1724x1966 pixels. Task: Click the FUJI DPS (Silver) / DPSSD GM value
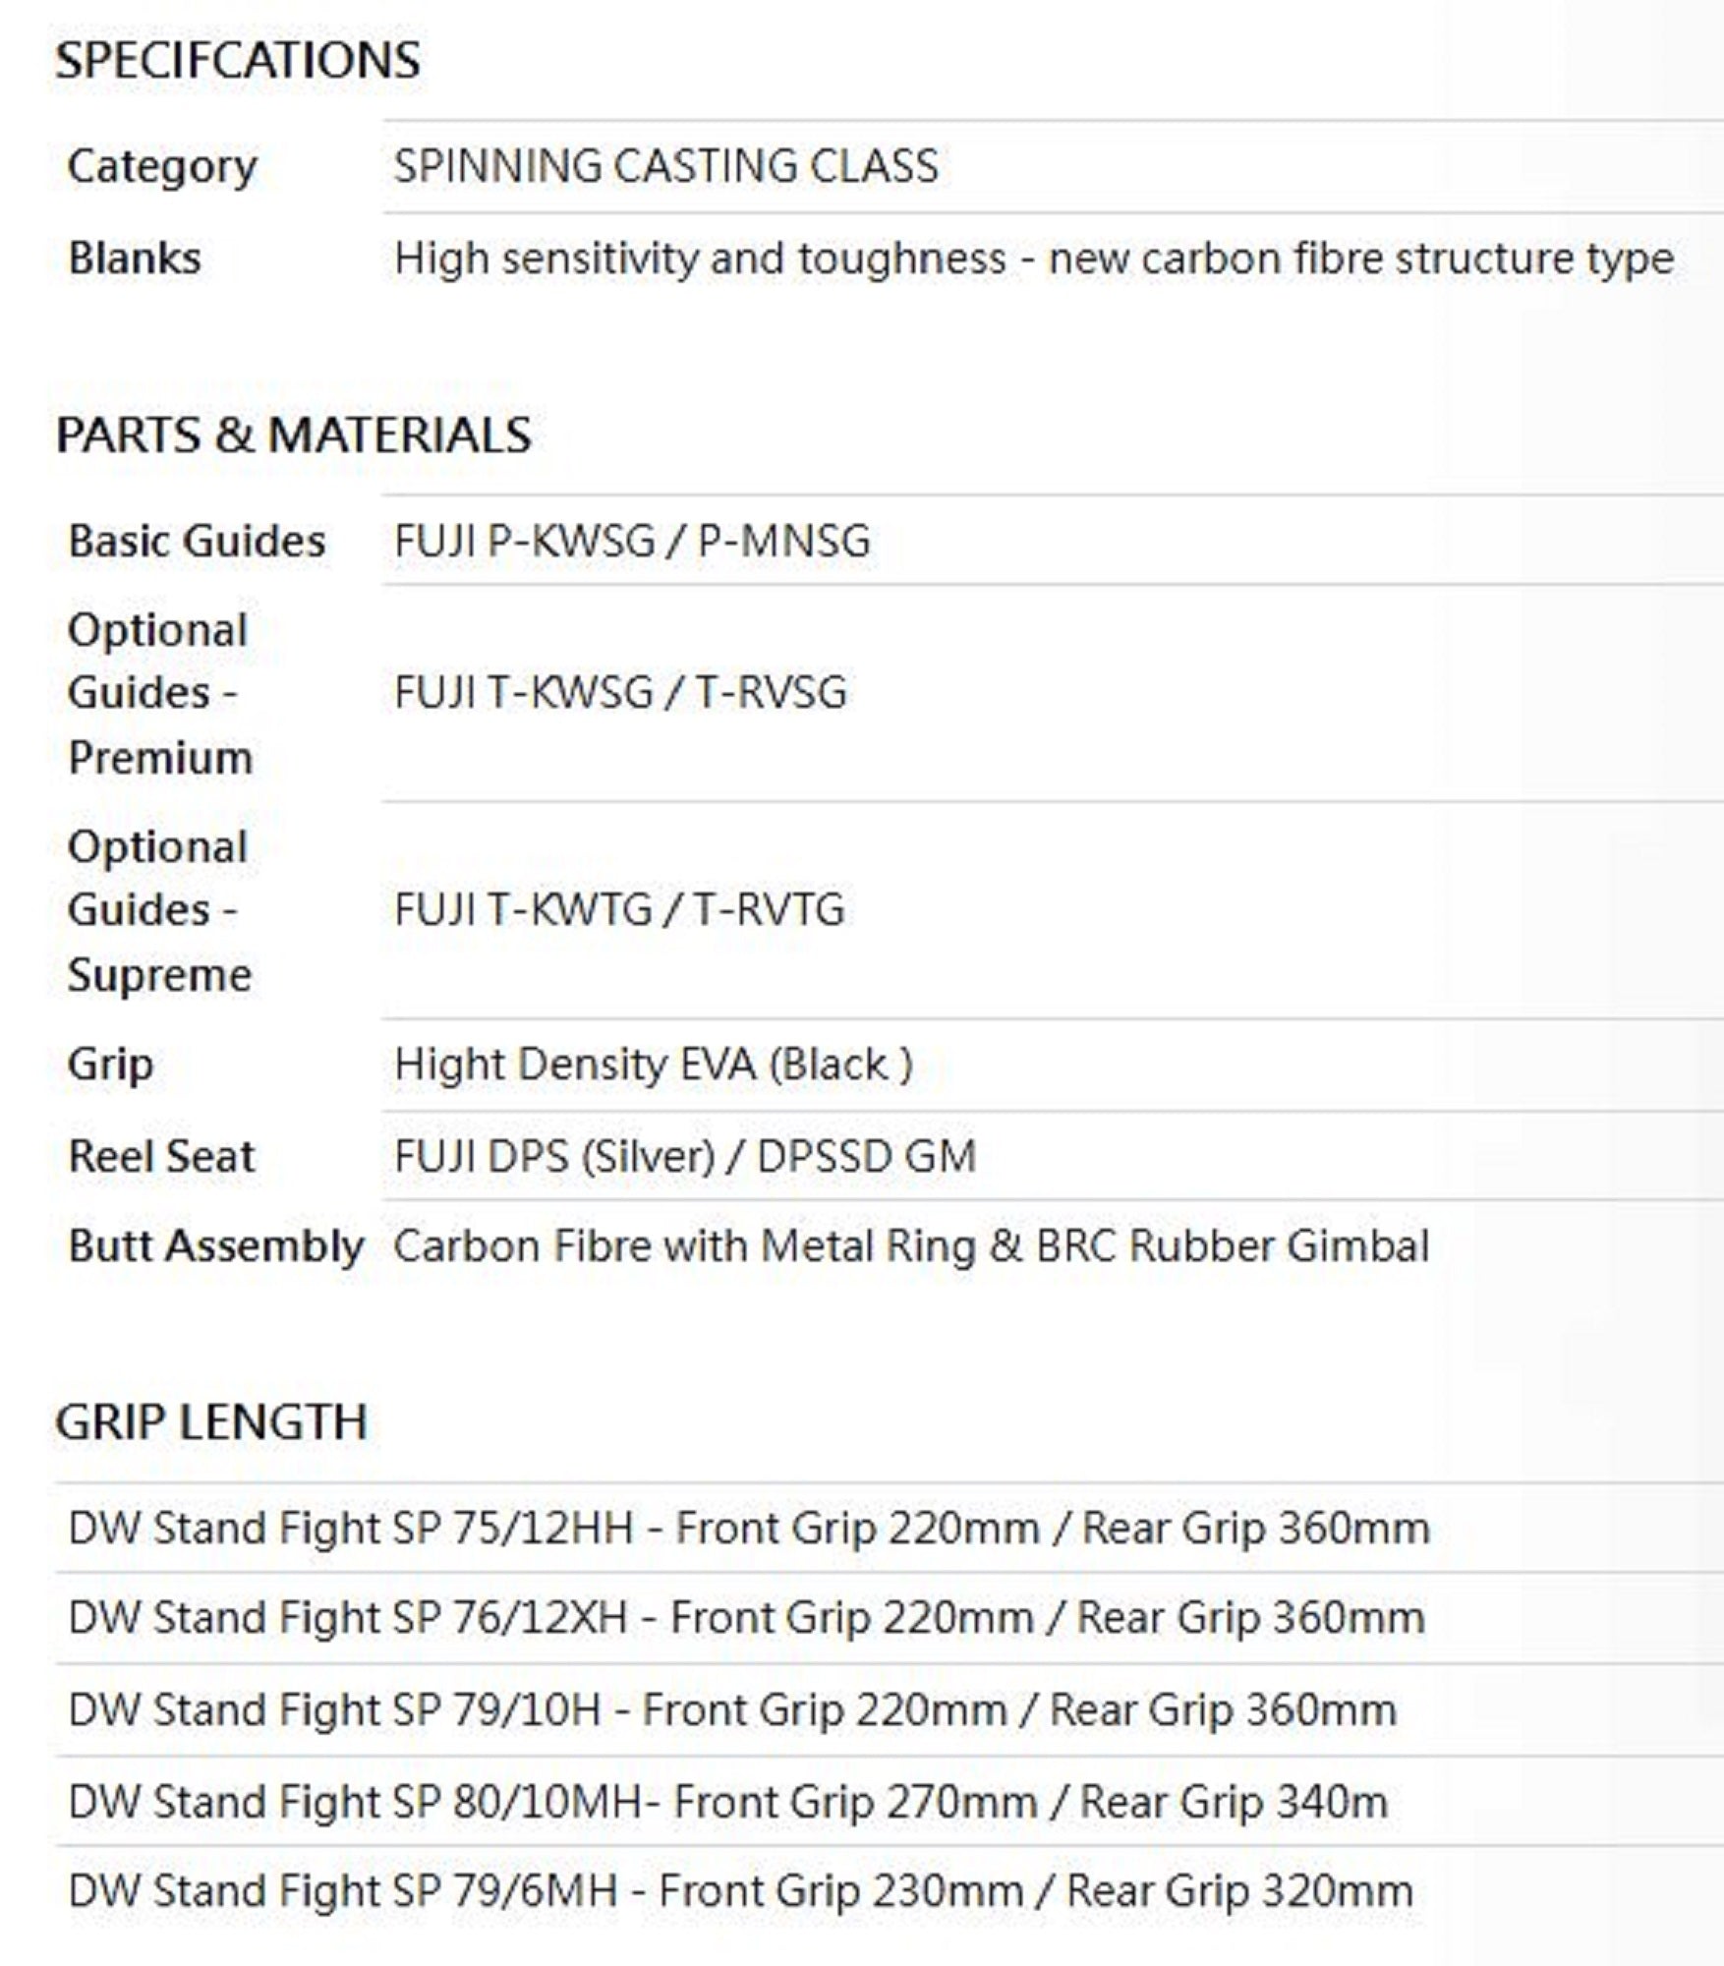pos(684,1156)
